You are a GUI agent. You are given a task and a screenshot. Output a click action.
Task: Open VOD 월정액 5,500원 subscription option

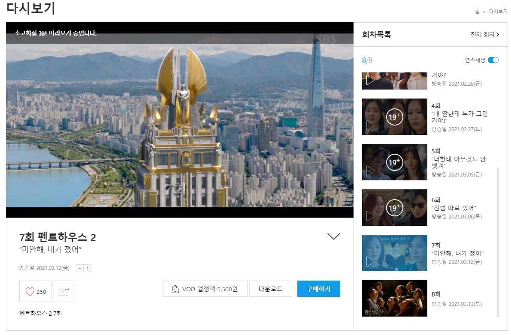pyautogui.click(x=205, y=289)
